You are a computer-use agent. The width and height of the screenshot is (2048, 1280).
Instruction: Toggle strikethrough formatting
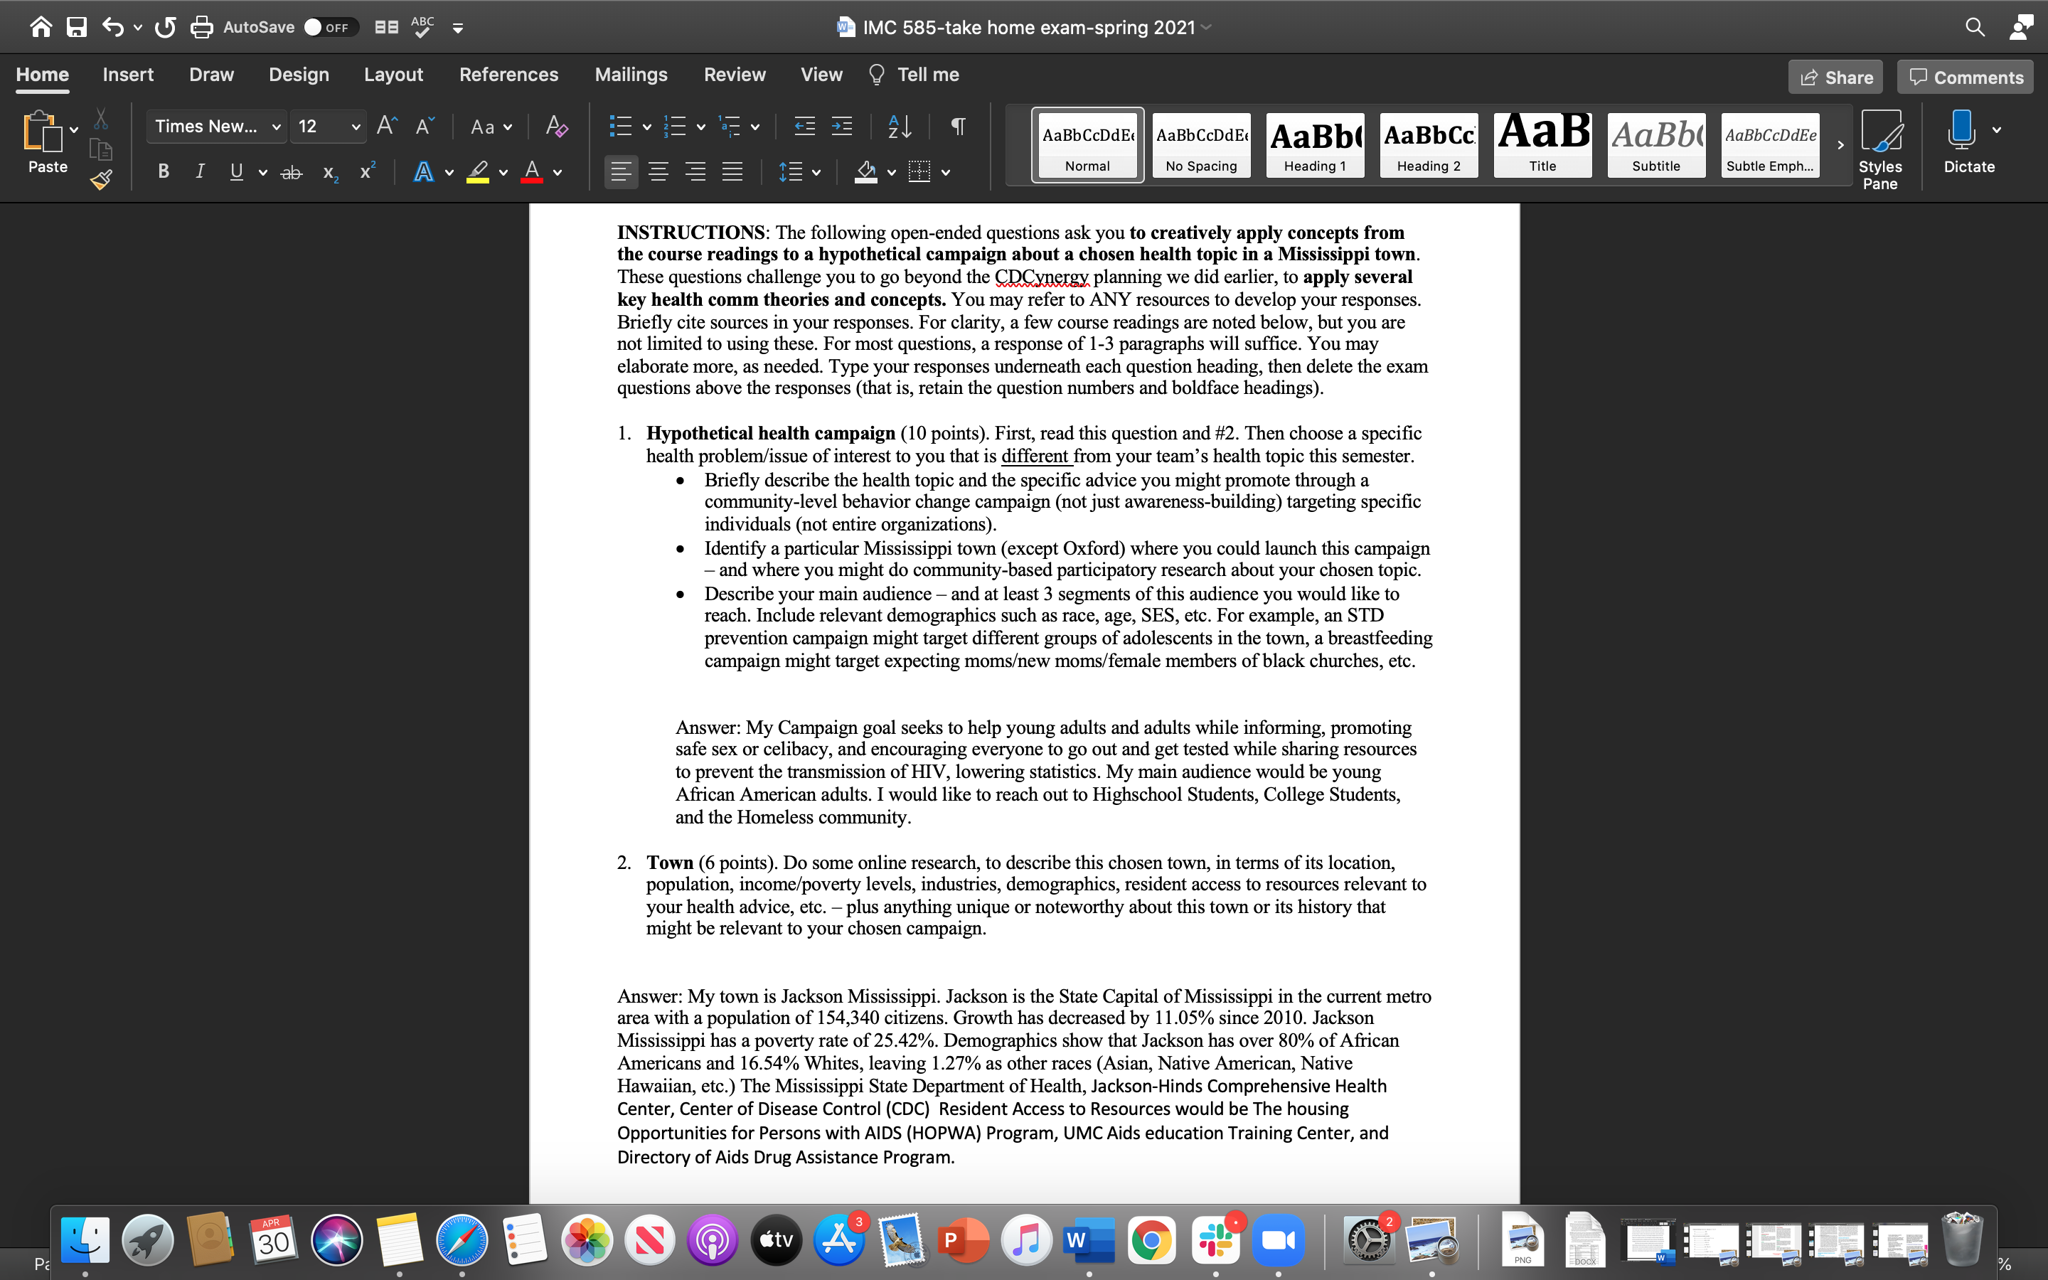click(291, 173)
